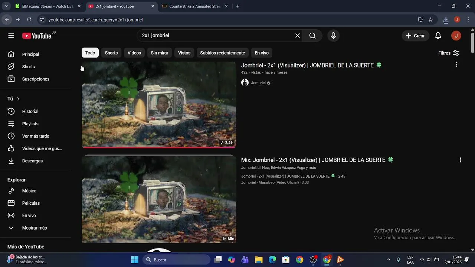Open the Mix: Jombriel 2x1 title link
Image resolution: width=475 pixels, height=267 pixels.
pyautogui.click(x=317, y=160)
